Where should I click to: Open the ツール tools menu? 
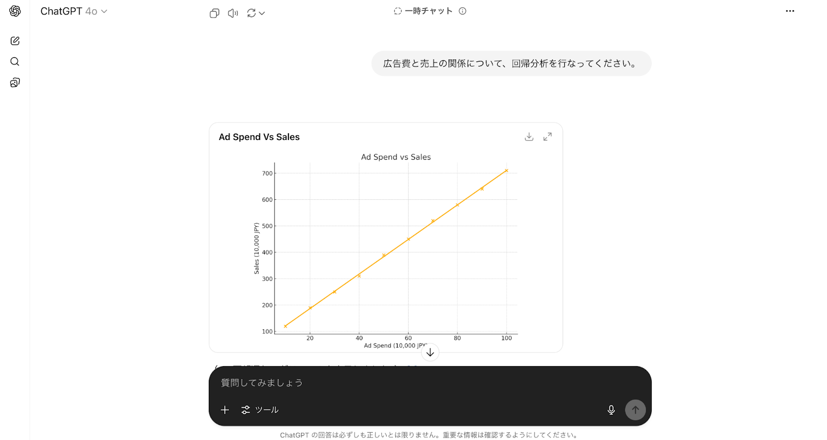260,410
